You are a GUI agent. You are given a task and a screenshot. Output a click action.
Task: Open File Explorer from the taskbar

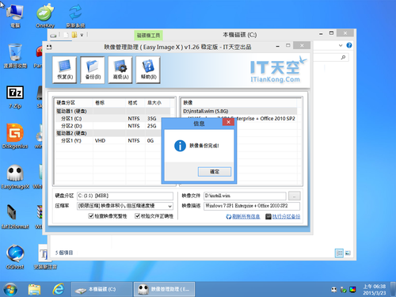click(34, 289)
